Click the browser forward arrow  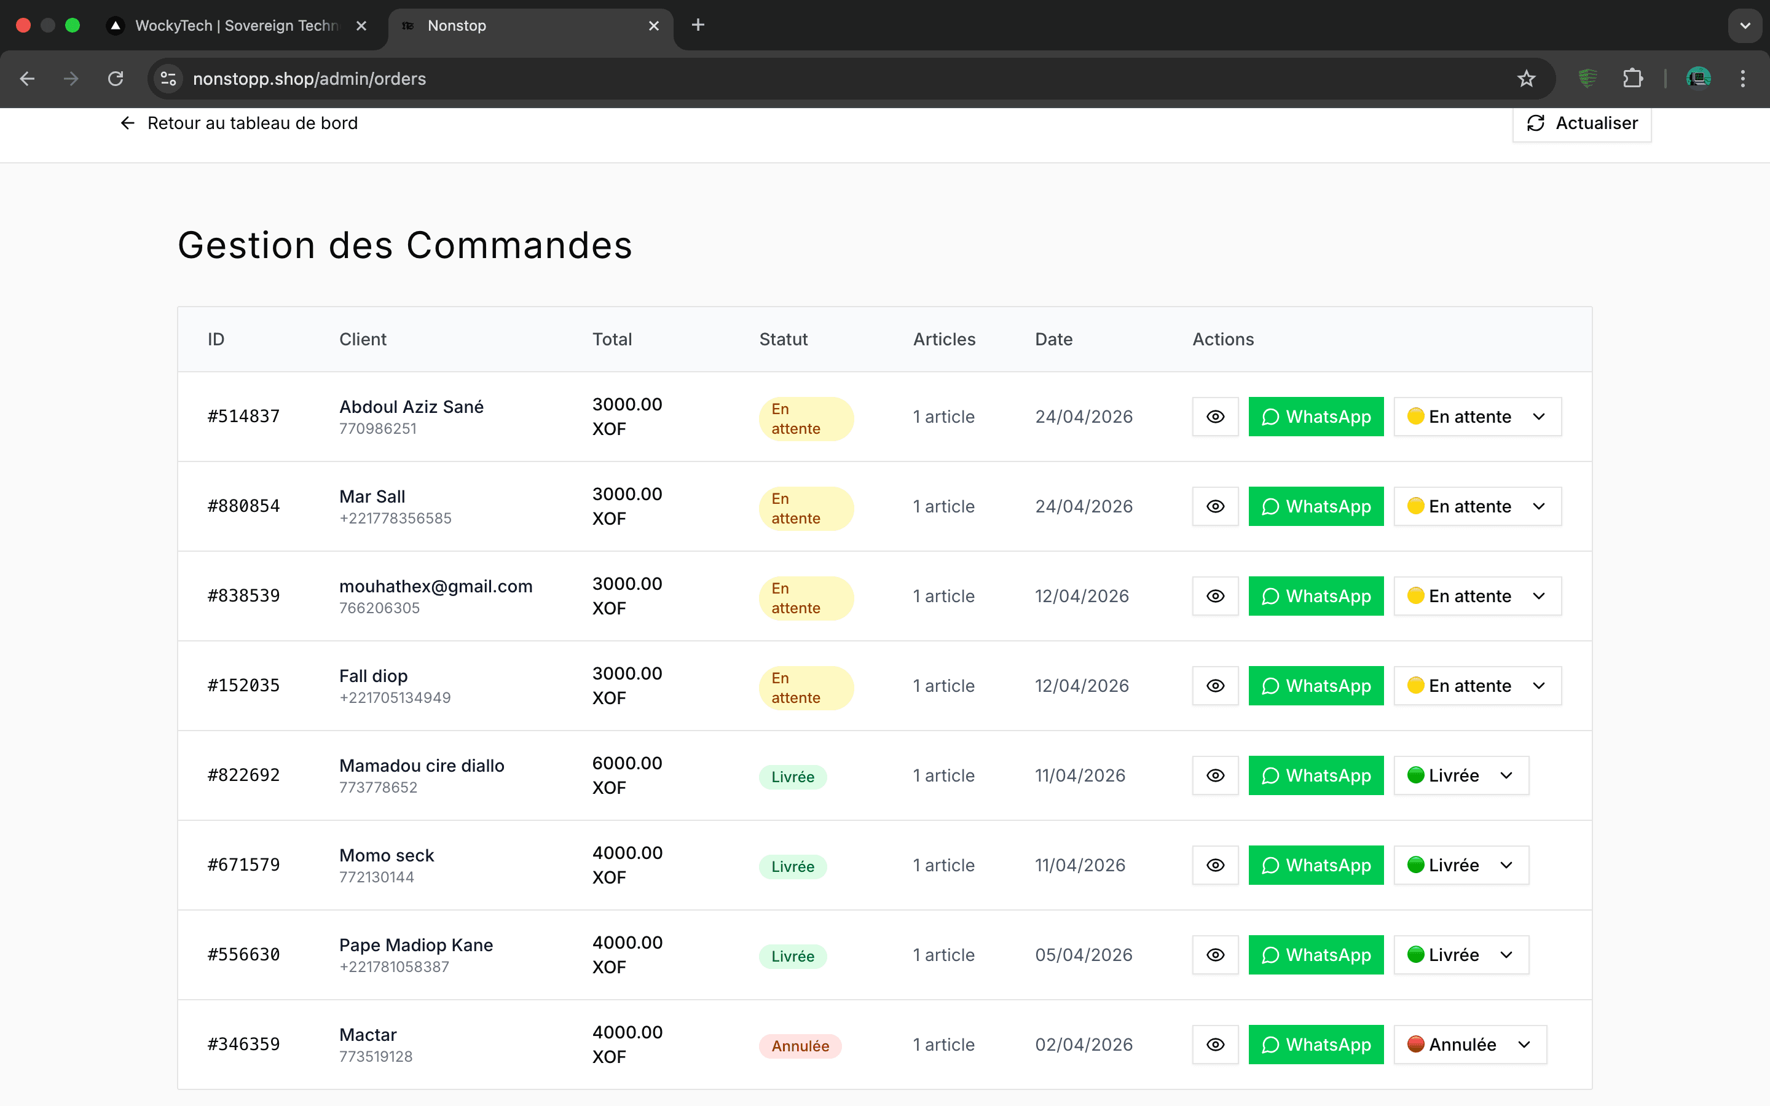[x=71, y=78]
